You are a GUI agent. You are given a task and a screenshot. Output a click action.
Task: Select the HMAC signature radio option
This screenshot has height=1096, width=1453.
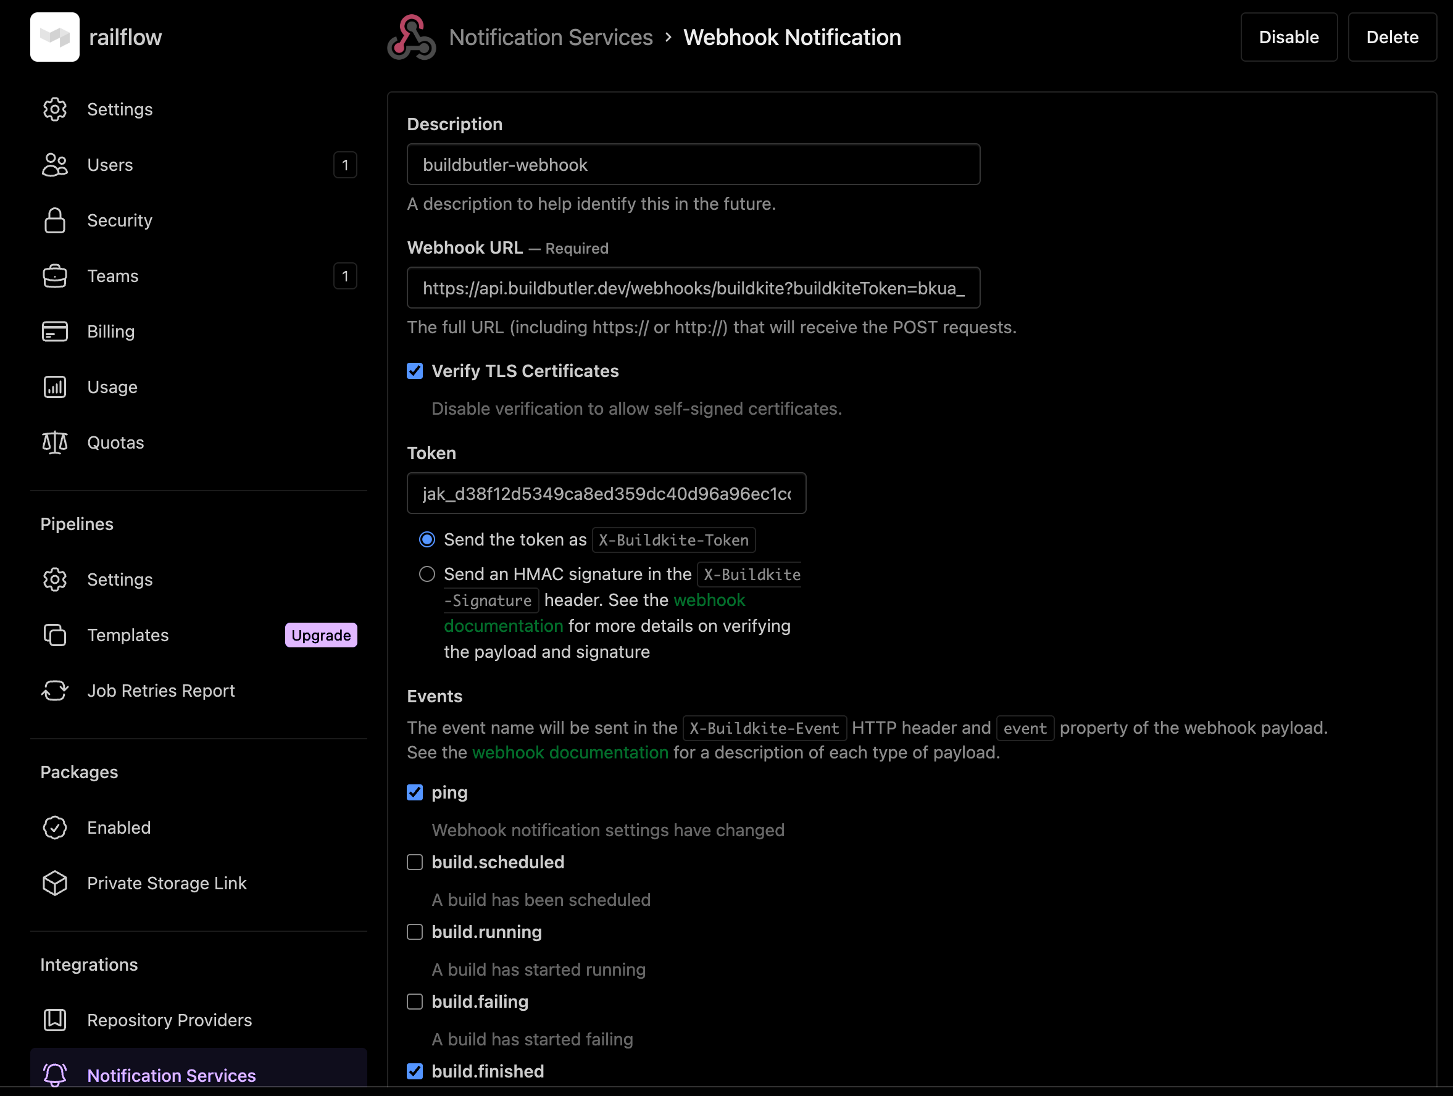pos(427,575)
